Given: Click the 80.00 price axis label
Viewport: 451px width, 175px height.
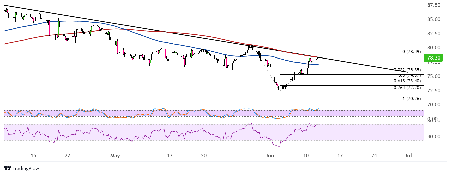Looking at the screenshot, I should [x=434, y=48].
